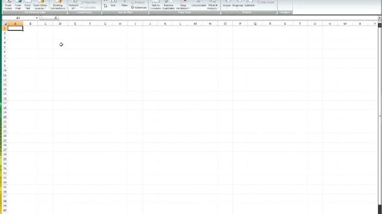382x214 pixels.
Task: Launch Text to Columns
Action: 156,5
